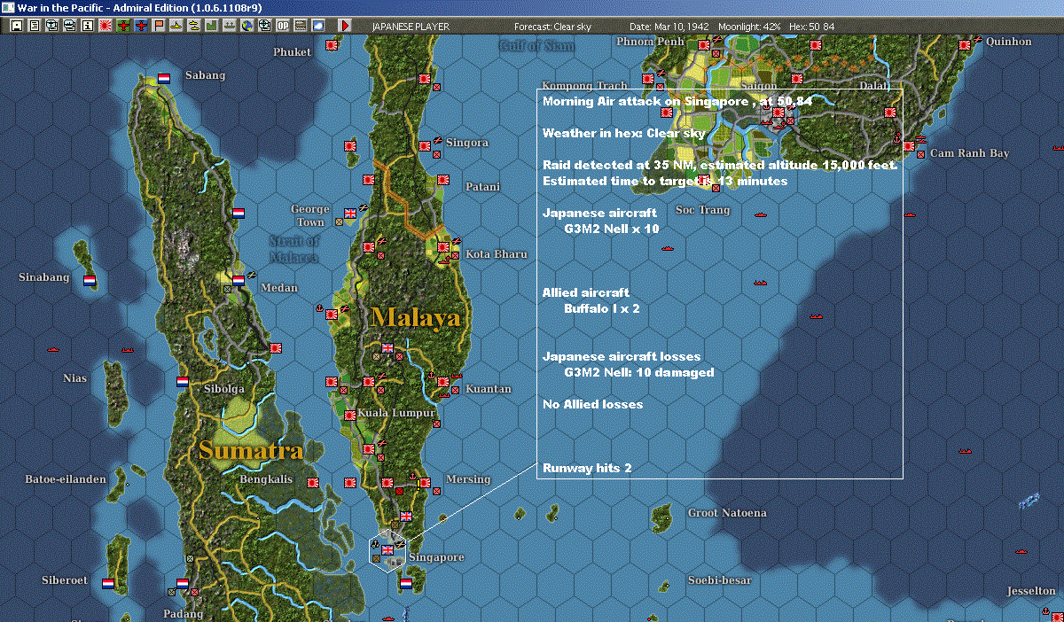Select the British flag in the Singapore hex

tap(387, 550)
